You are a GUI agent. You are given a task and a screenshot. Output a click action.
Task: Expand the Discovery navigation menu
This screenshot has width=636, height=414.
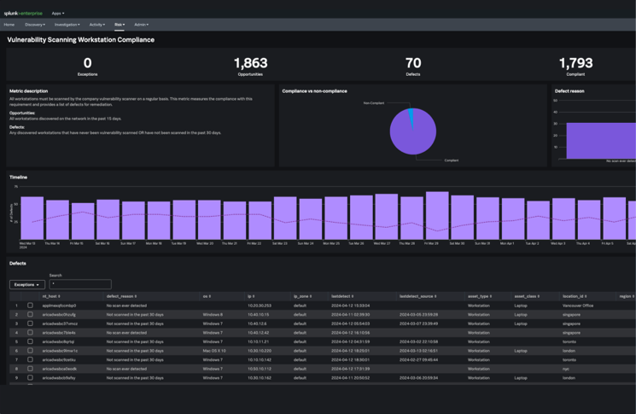point(35,25)
